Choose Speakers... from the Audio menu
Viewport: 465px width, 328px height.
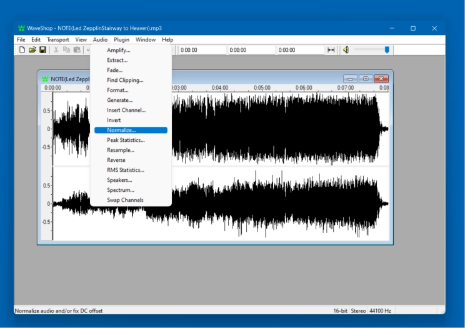[x=131, y=180]
